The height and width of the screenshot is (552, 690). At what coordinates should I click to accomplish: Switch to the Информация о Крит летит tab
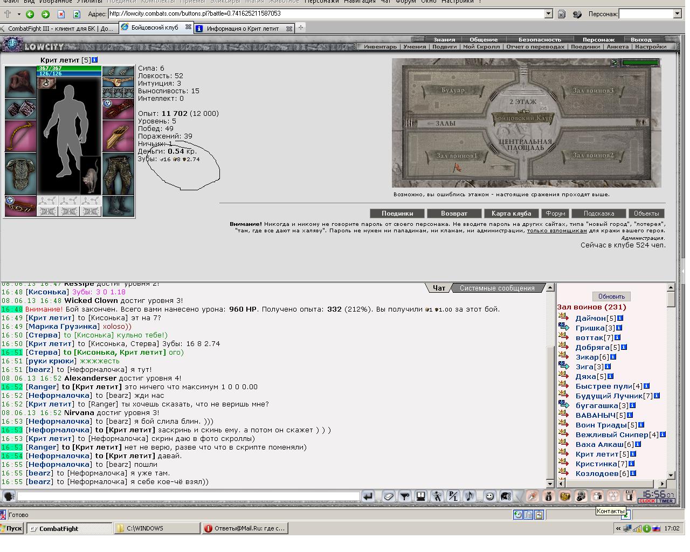(x=243, y=29)
